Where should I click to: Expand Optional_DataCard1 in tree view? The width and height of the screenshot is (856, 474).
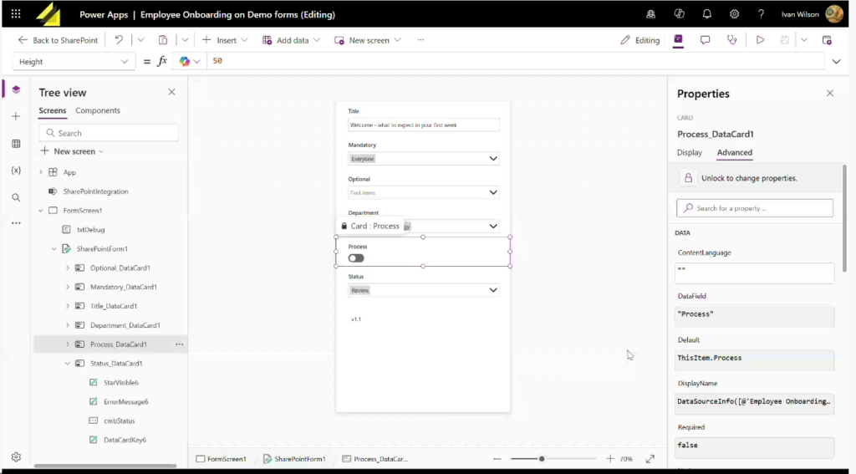pos(68,268)
